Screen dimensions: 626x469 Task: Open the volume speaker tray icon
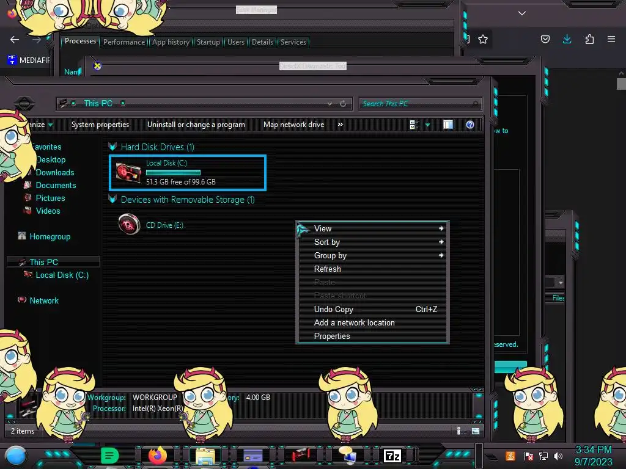tap(558, 456)
